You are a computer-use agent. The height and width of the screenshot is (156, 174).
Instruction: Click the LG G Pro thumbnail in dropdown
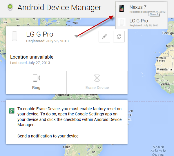click(122, 22)
